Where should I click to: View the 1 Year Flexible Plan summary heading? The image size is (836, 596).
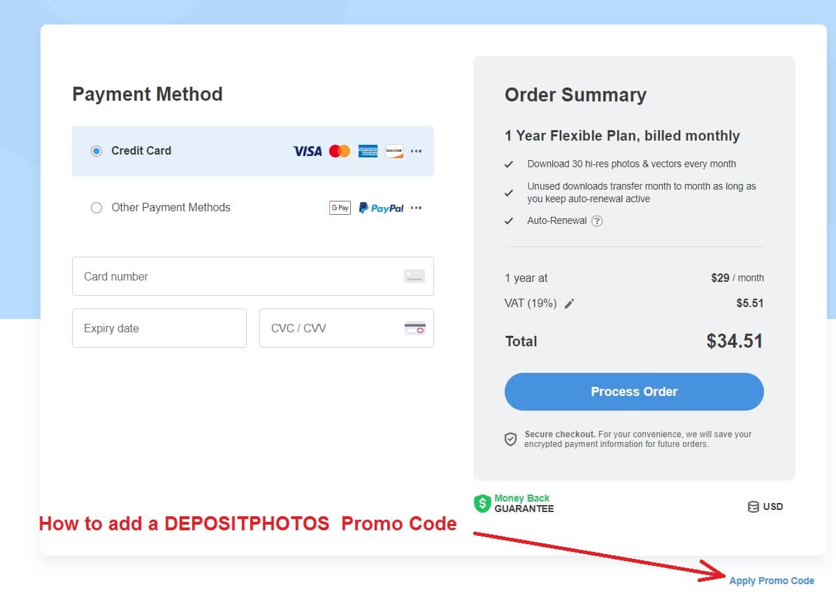[622, 136]
